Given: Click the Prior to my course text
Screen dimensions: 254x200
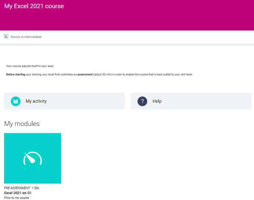Looking at the screenshot, I should [17, 198].
